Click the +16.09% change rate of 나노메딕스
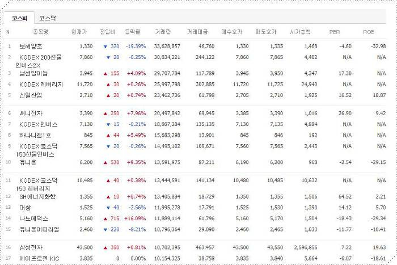This screenshot has height=265, width=397. pos(135,218)
